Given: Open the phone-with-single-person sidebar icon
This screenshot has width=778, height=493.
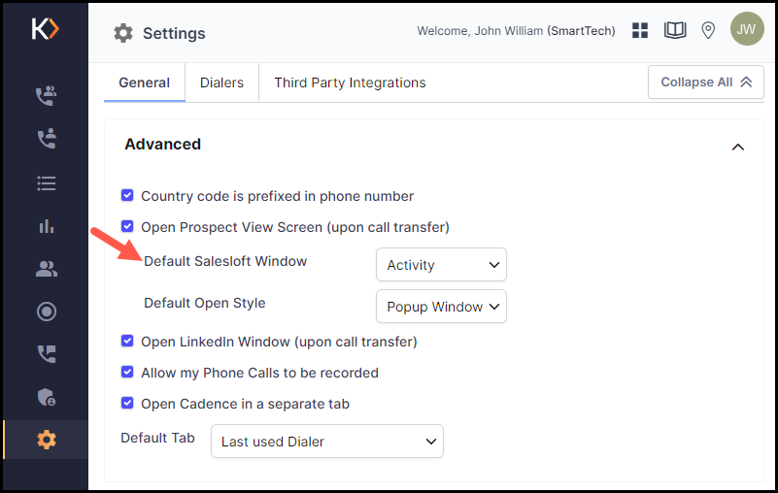Looking at the screenshot, I should pyautogui.click(x=47, y=139).
